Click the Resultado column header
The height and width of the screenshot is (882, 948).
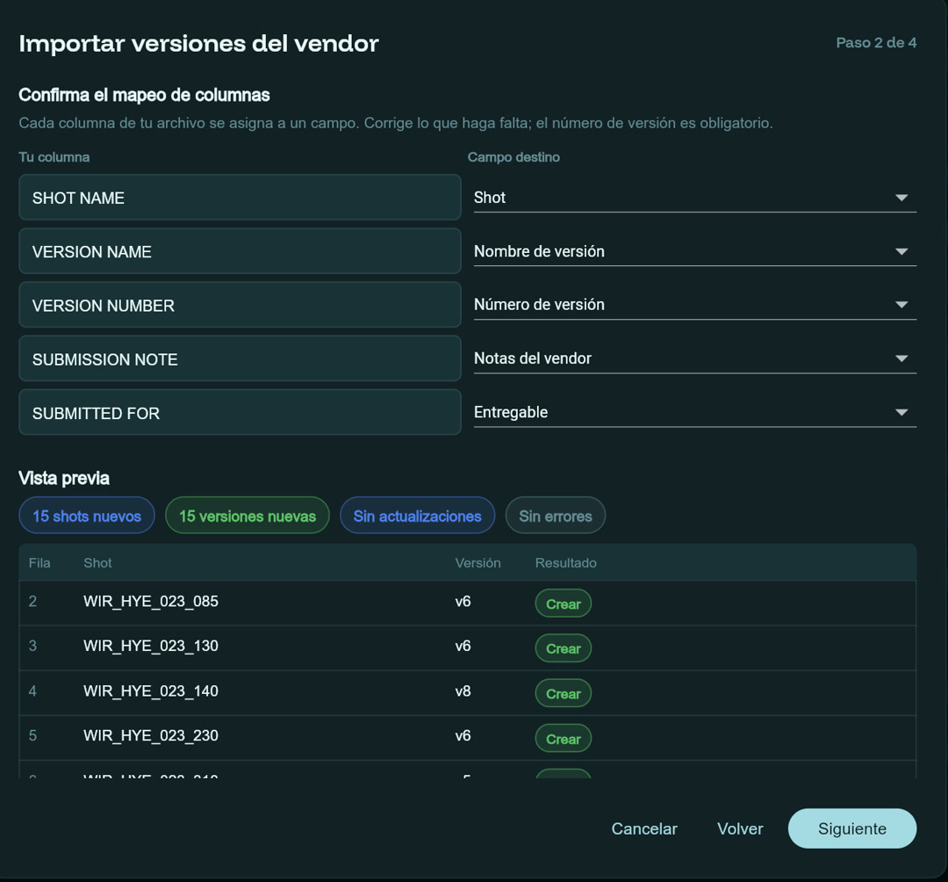click(565, 562)
